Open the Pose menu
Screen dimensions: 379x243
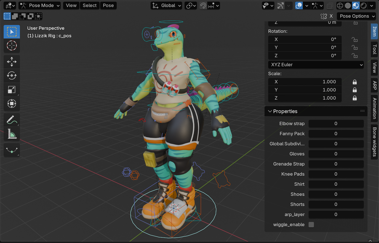coord(108,5)
